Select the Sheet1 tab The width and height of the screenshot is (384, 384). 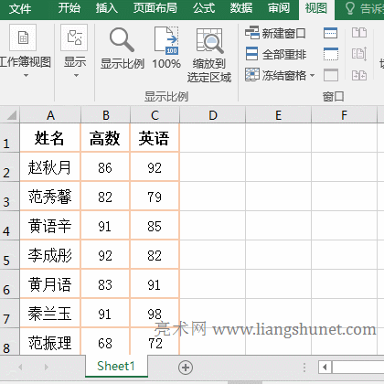pos(116,367)
